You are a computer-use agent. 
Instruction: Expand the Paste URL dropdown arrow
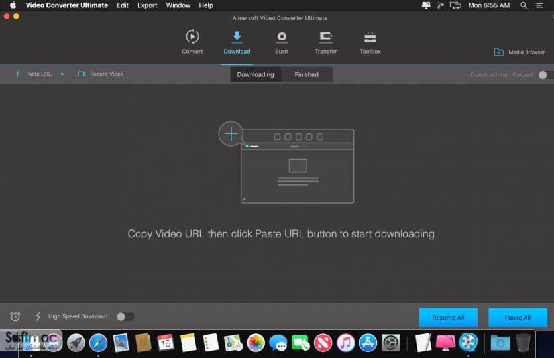pos(62,74)
